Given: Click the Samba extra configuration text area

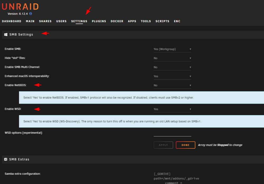Looking at the screenshot, I should click(x=176, y=178).
